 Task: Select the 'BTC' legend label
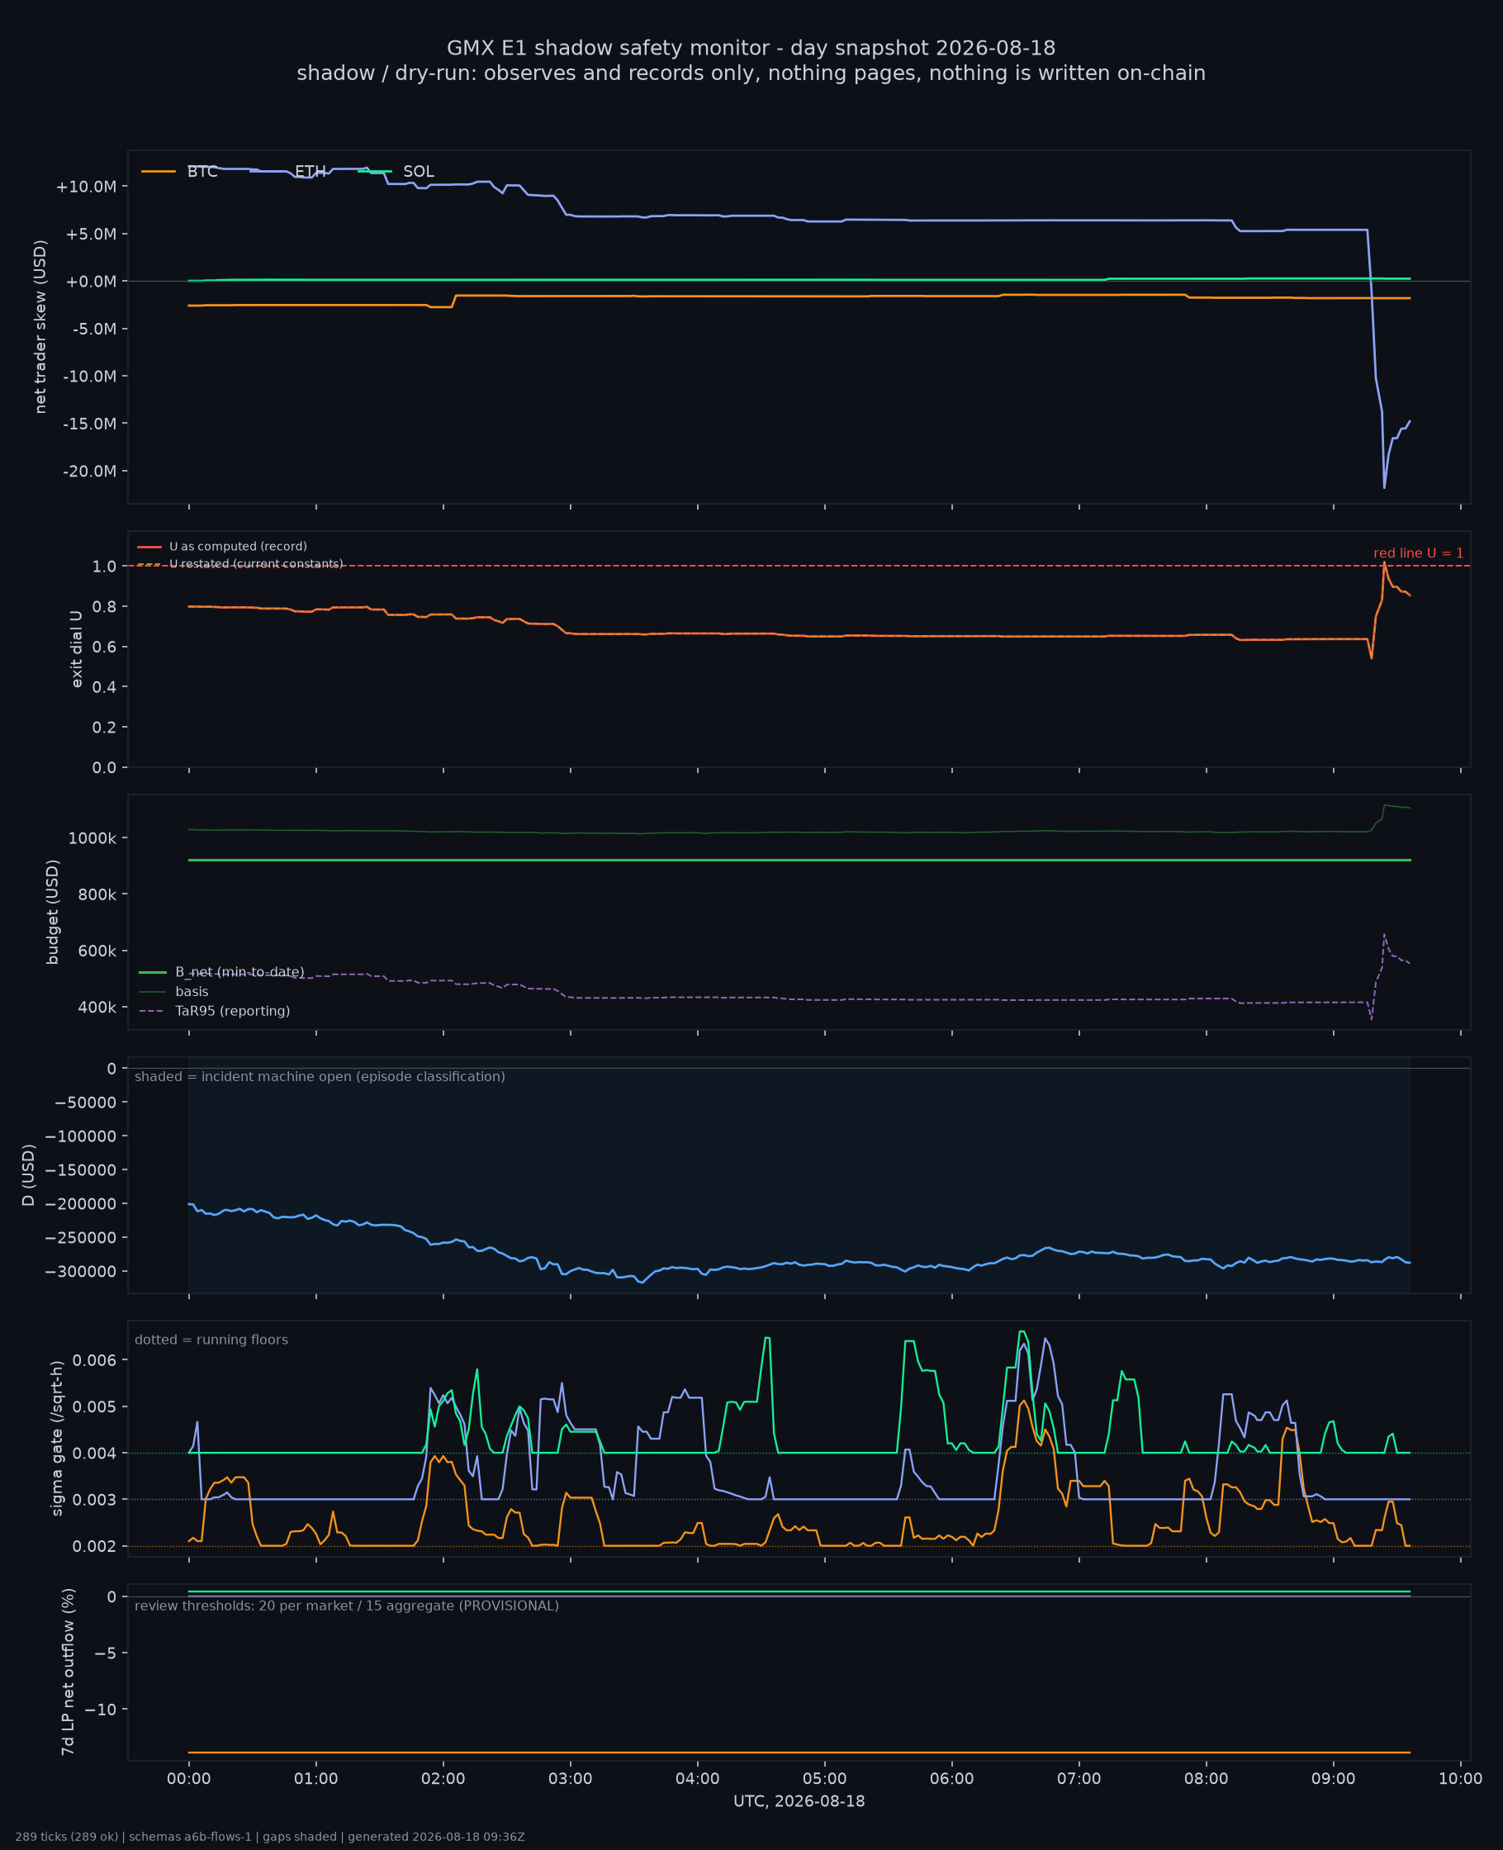pyautogui.click(x=202, y=172)
